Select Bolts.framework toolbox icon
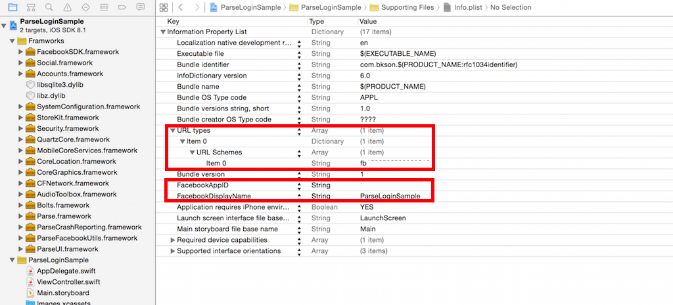673x305 pixels. click(x=30, y=205)
